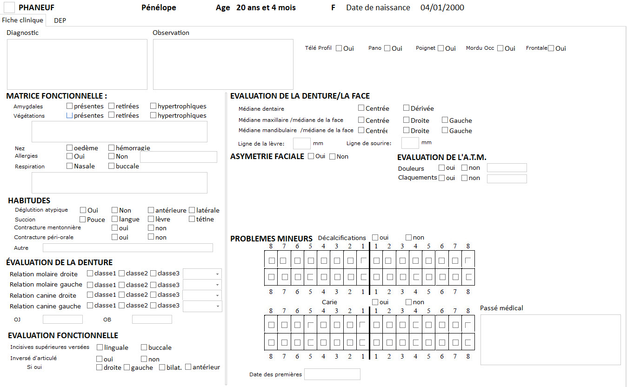
Task: Expand the Relation canine gauche combo box
Action: click(218, 306)
